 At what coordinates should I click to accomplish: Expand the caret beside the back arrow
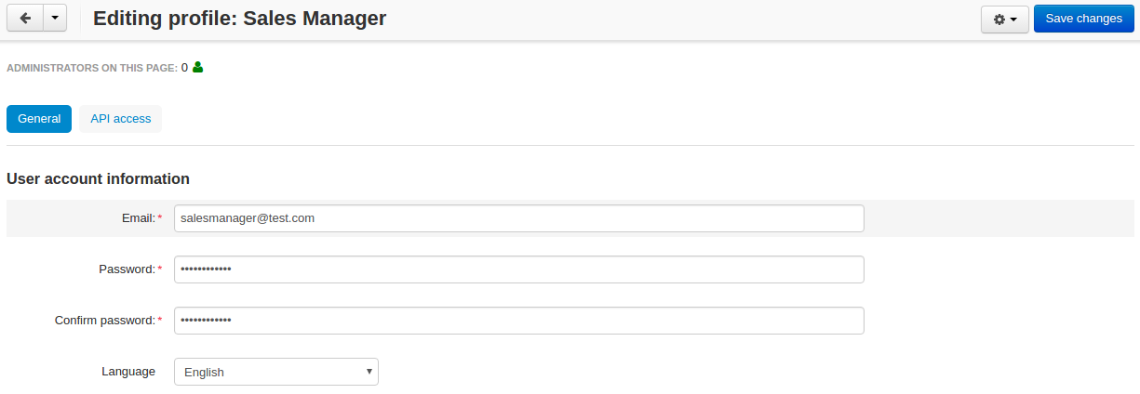(x=55, y=19)
